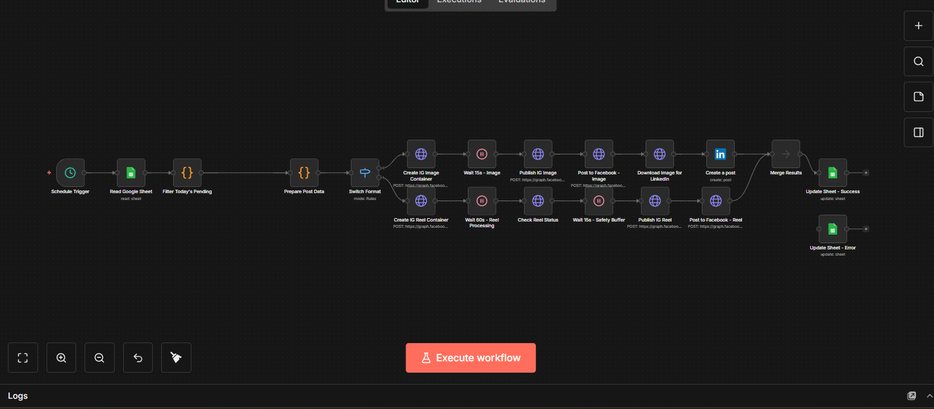The height and width of the screenshot is (409, 934).
Task: Open the Post to Facebook - Reel node
Action: click(716, 201)
